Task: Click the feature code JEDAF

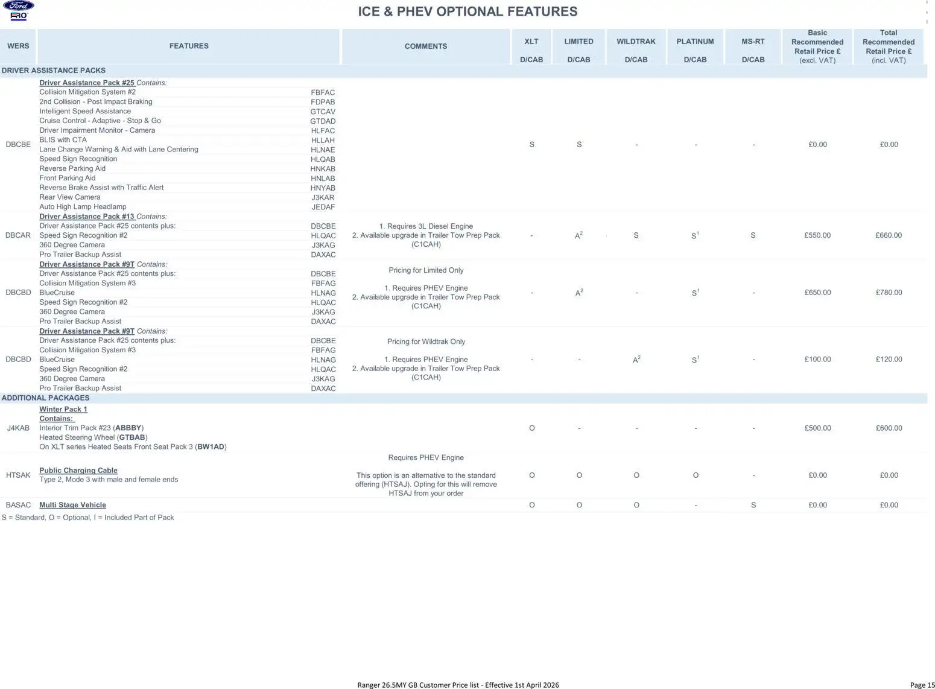Action: 323,208
